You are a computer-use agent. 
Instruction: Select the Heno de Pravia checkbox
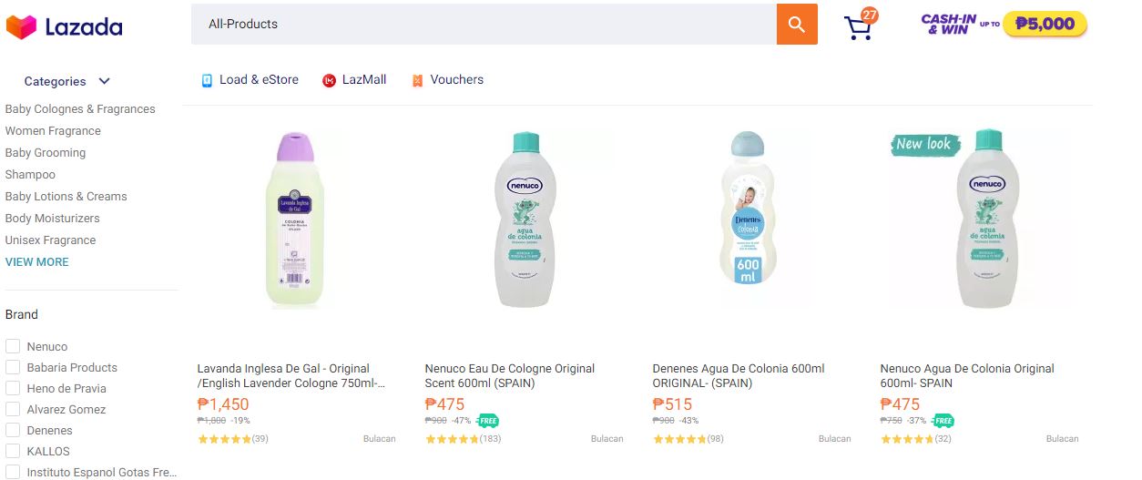pyautogui.click(x=13, y=388)
